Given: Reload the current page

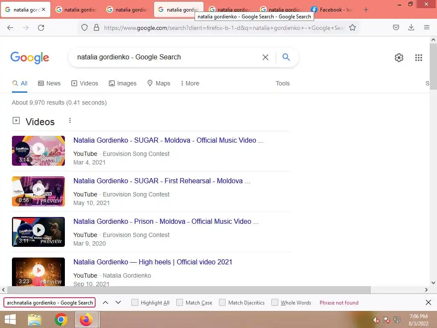Looking at the screenshot, I should point(41,28).
